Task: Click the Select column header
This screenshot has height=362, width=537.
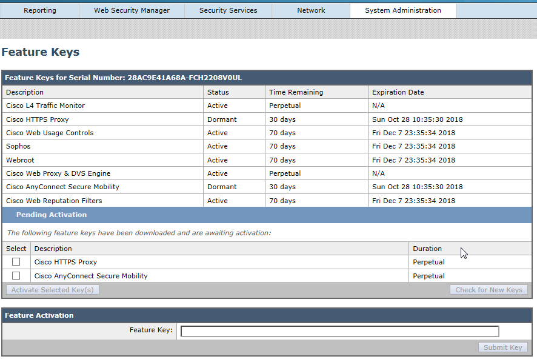Action: (16, 249)
